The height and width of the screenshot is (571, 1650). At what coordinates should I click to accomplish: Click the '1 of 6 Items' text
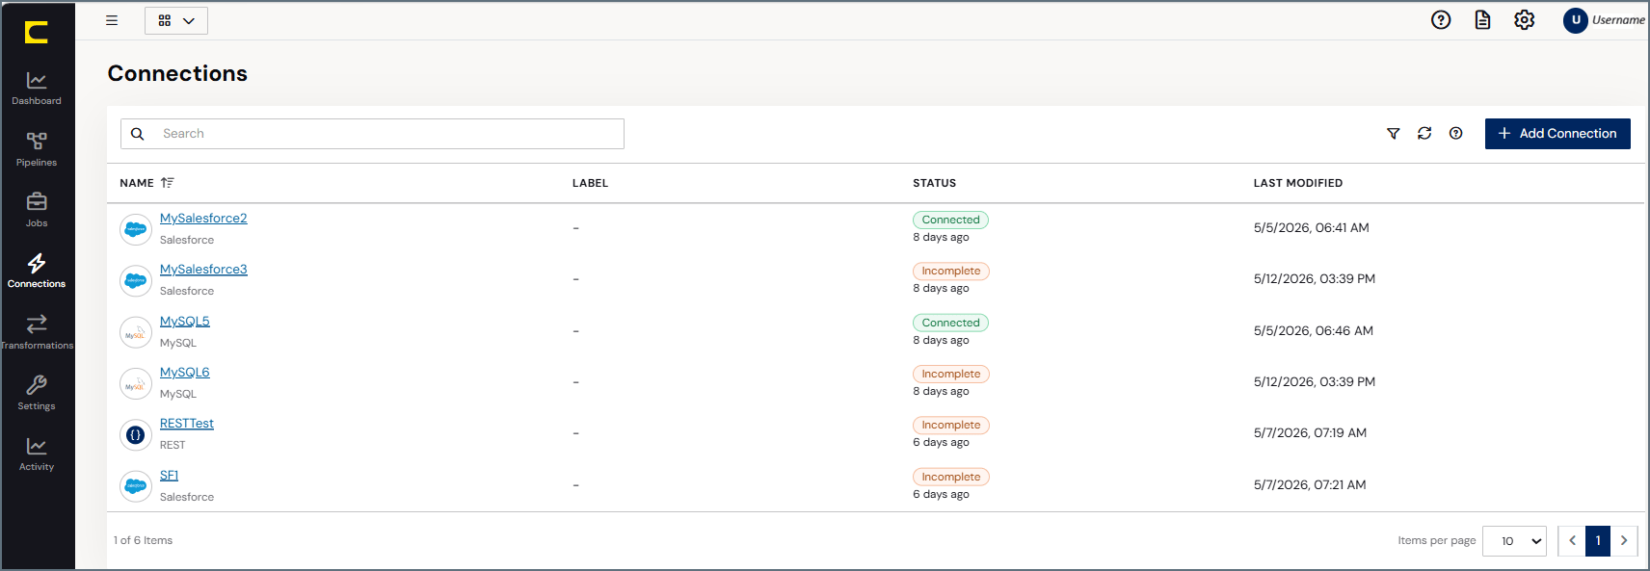[143, 540]
